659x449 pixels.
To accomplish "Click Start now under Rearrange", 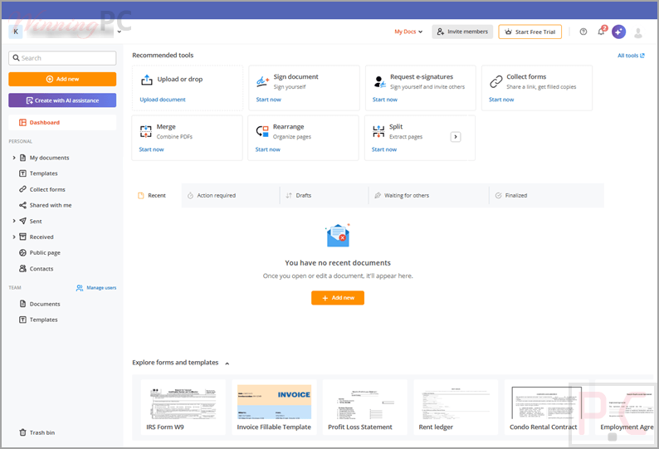I will [x=268, y=149].
